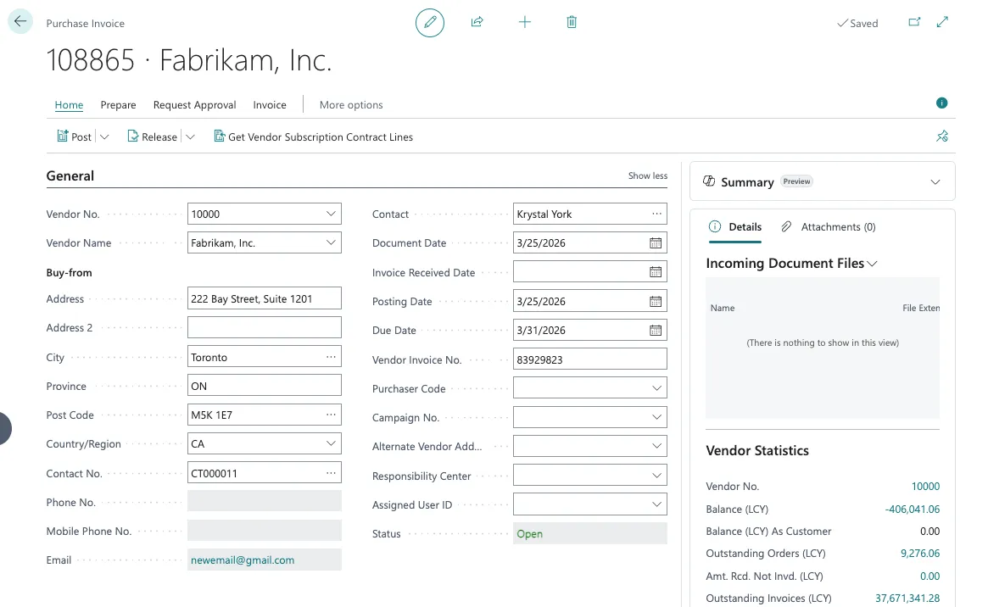The image size is (988, 607).
Task: Click the pencil edit icon
Action: click(x=430, y=23)
